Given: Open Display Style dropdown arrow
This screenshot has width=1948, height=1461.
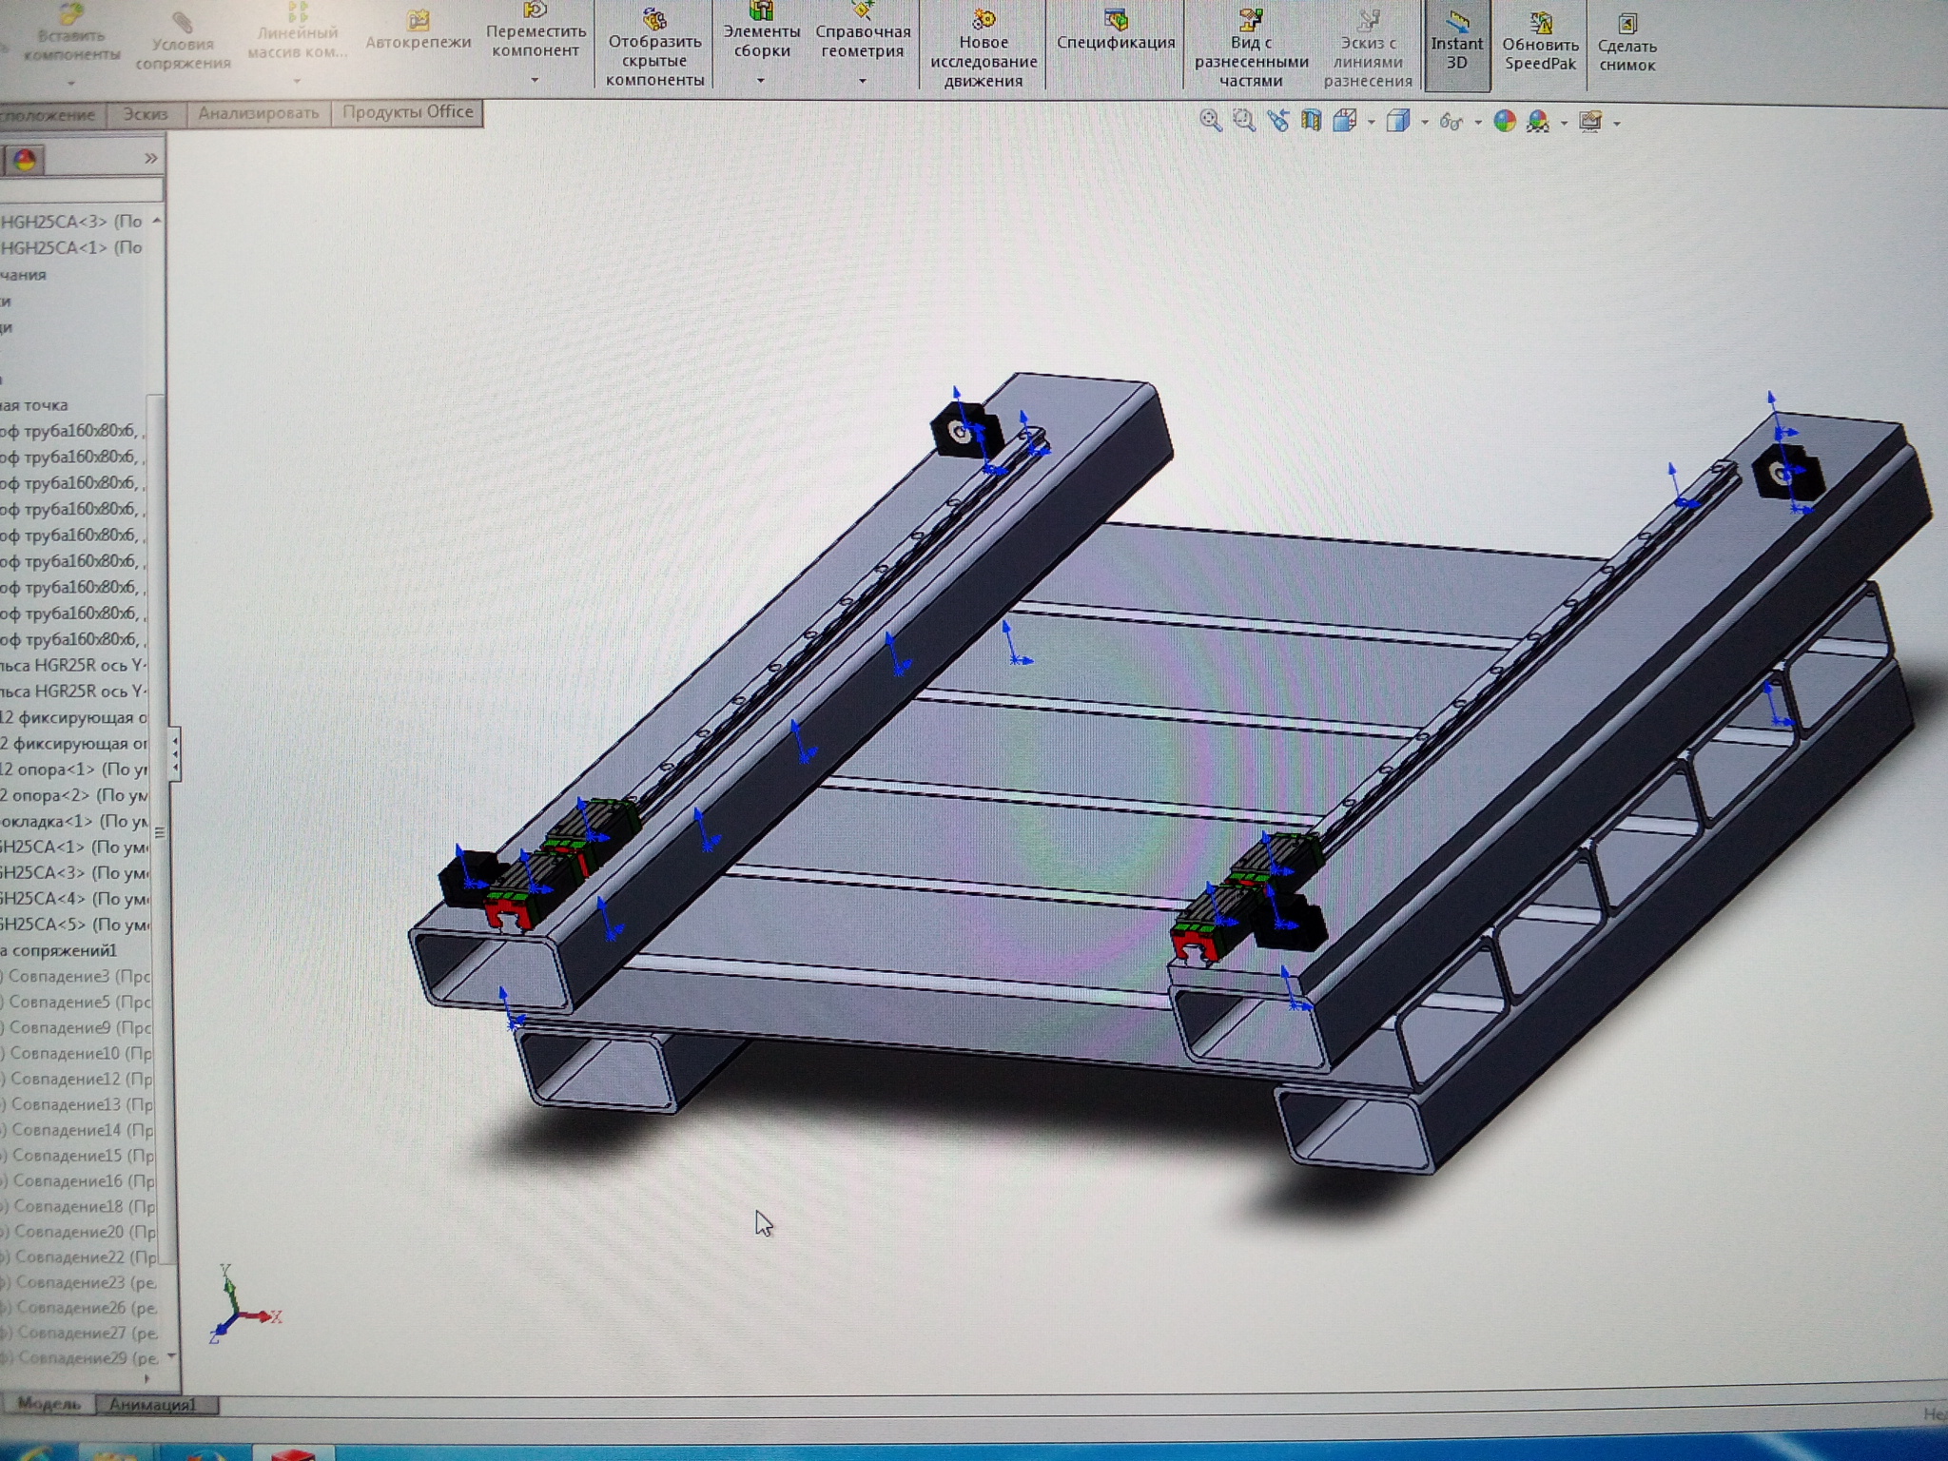Looking at the screenshot, I should click(1424, 123).
